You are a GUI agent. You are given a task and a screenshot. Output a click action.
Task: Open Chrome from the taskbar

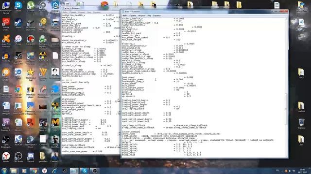pyautogui.click(x=34, y=171)
